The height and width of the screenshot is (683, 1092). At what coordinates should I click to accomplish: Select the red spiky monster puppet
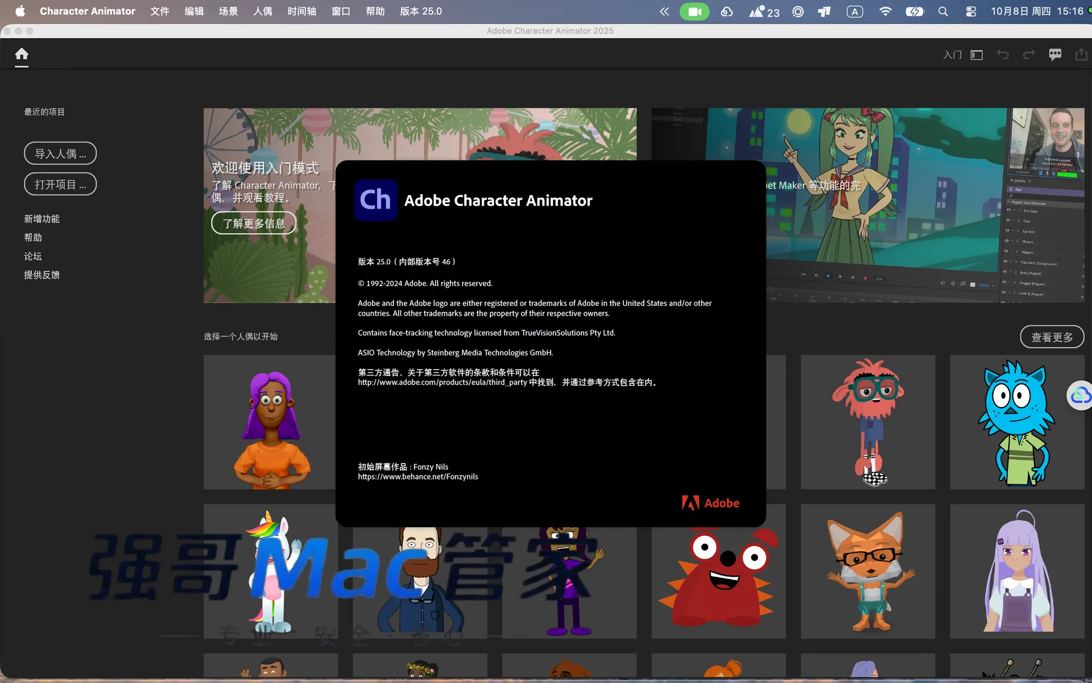click(718, 582)
